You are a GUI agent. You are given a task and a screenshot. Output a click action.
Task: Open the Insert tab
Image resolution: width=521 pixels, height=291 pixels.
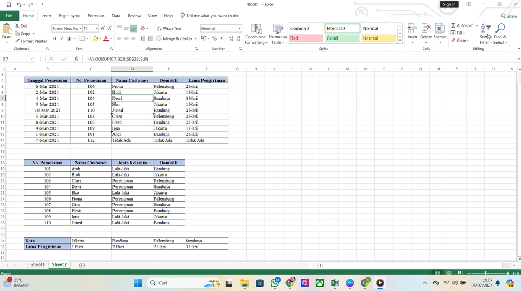[x=46, y=16]
